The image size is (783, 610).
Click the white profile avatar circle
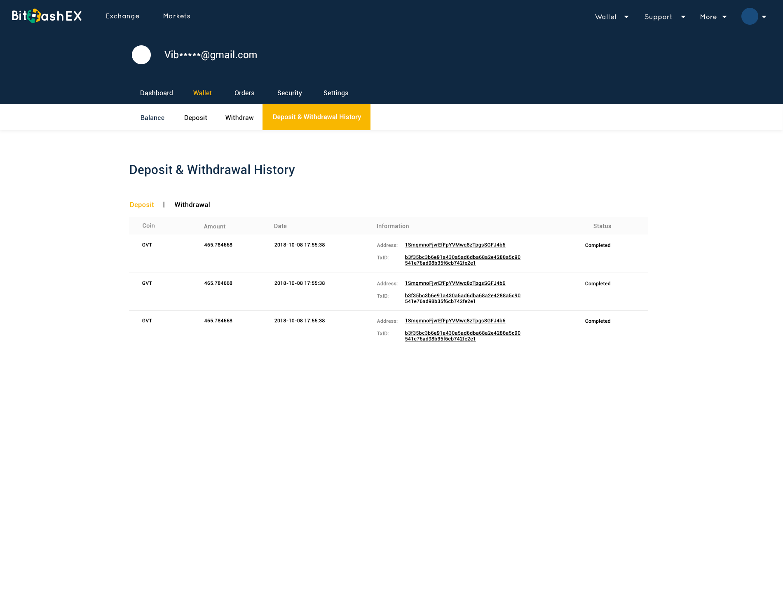[x=141, y=55]
